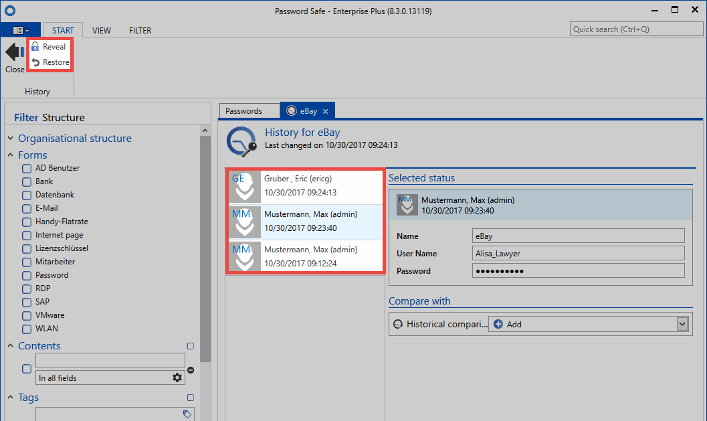Switch to the VIEW ribbon tab

pos(102,30)
